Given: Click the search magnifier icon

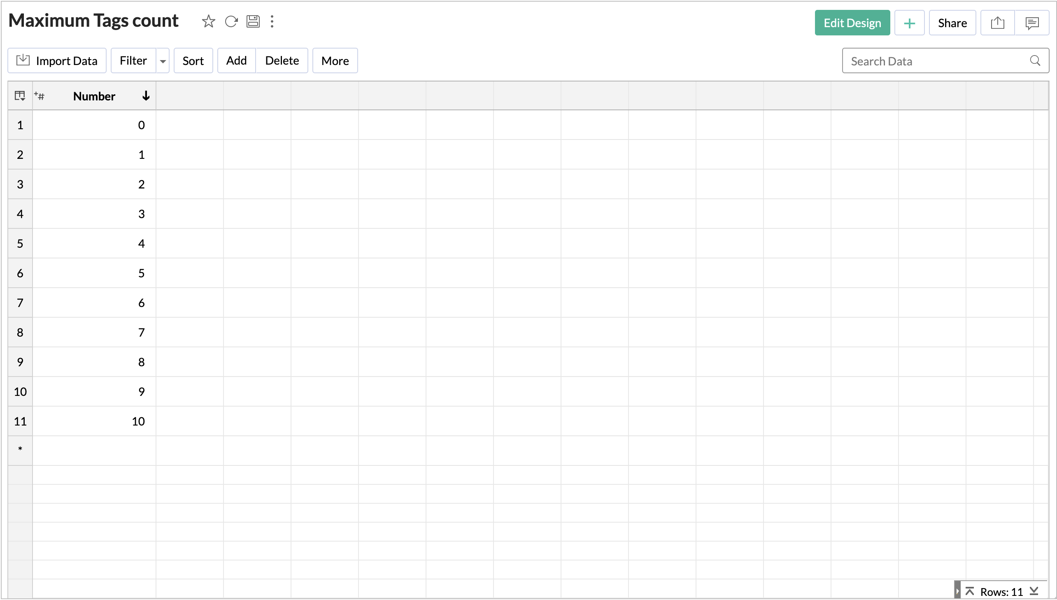Looking at the screenshot, I should point(1035,61).
